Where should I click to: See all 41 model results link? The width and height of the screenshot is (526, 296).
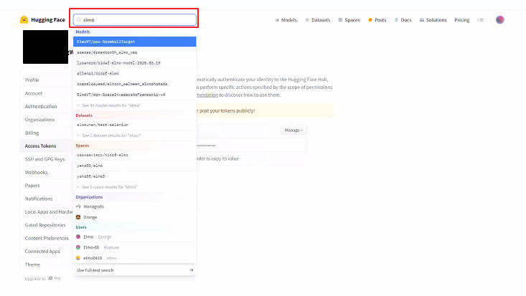[135, 105]
